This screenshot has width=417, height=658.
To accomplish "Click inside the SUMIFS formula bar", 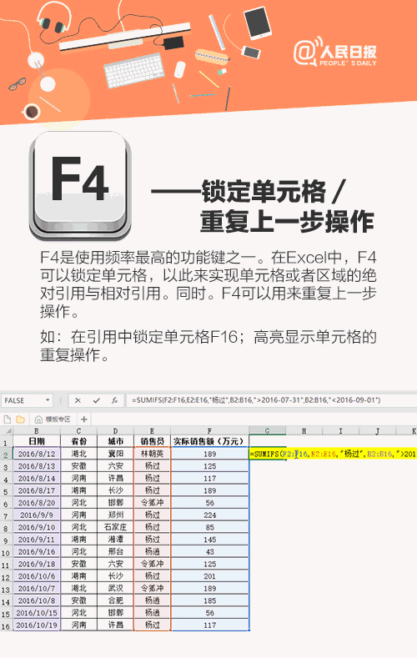I will 271,400.
